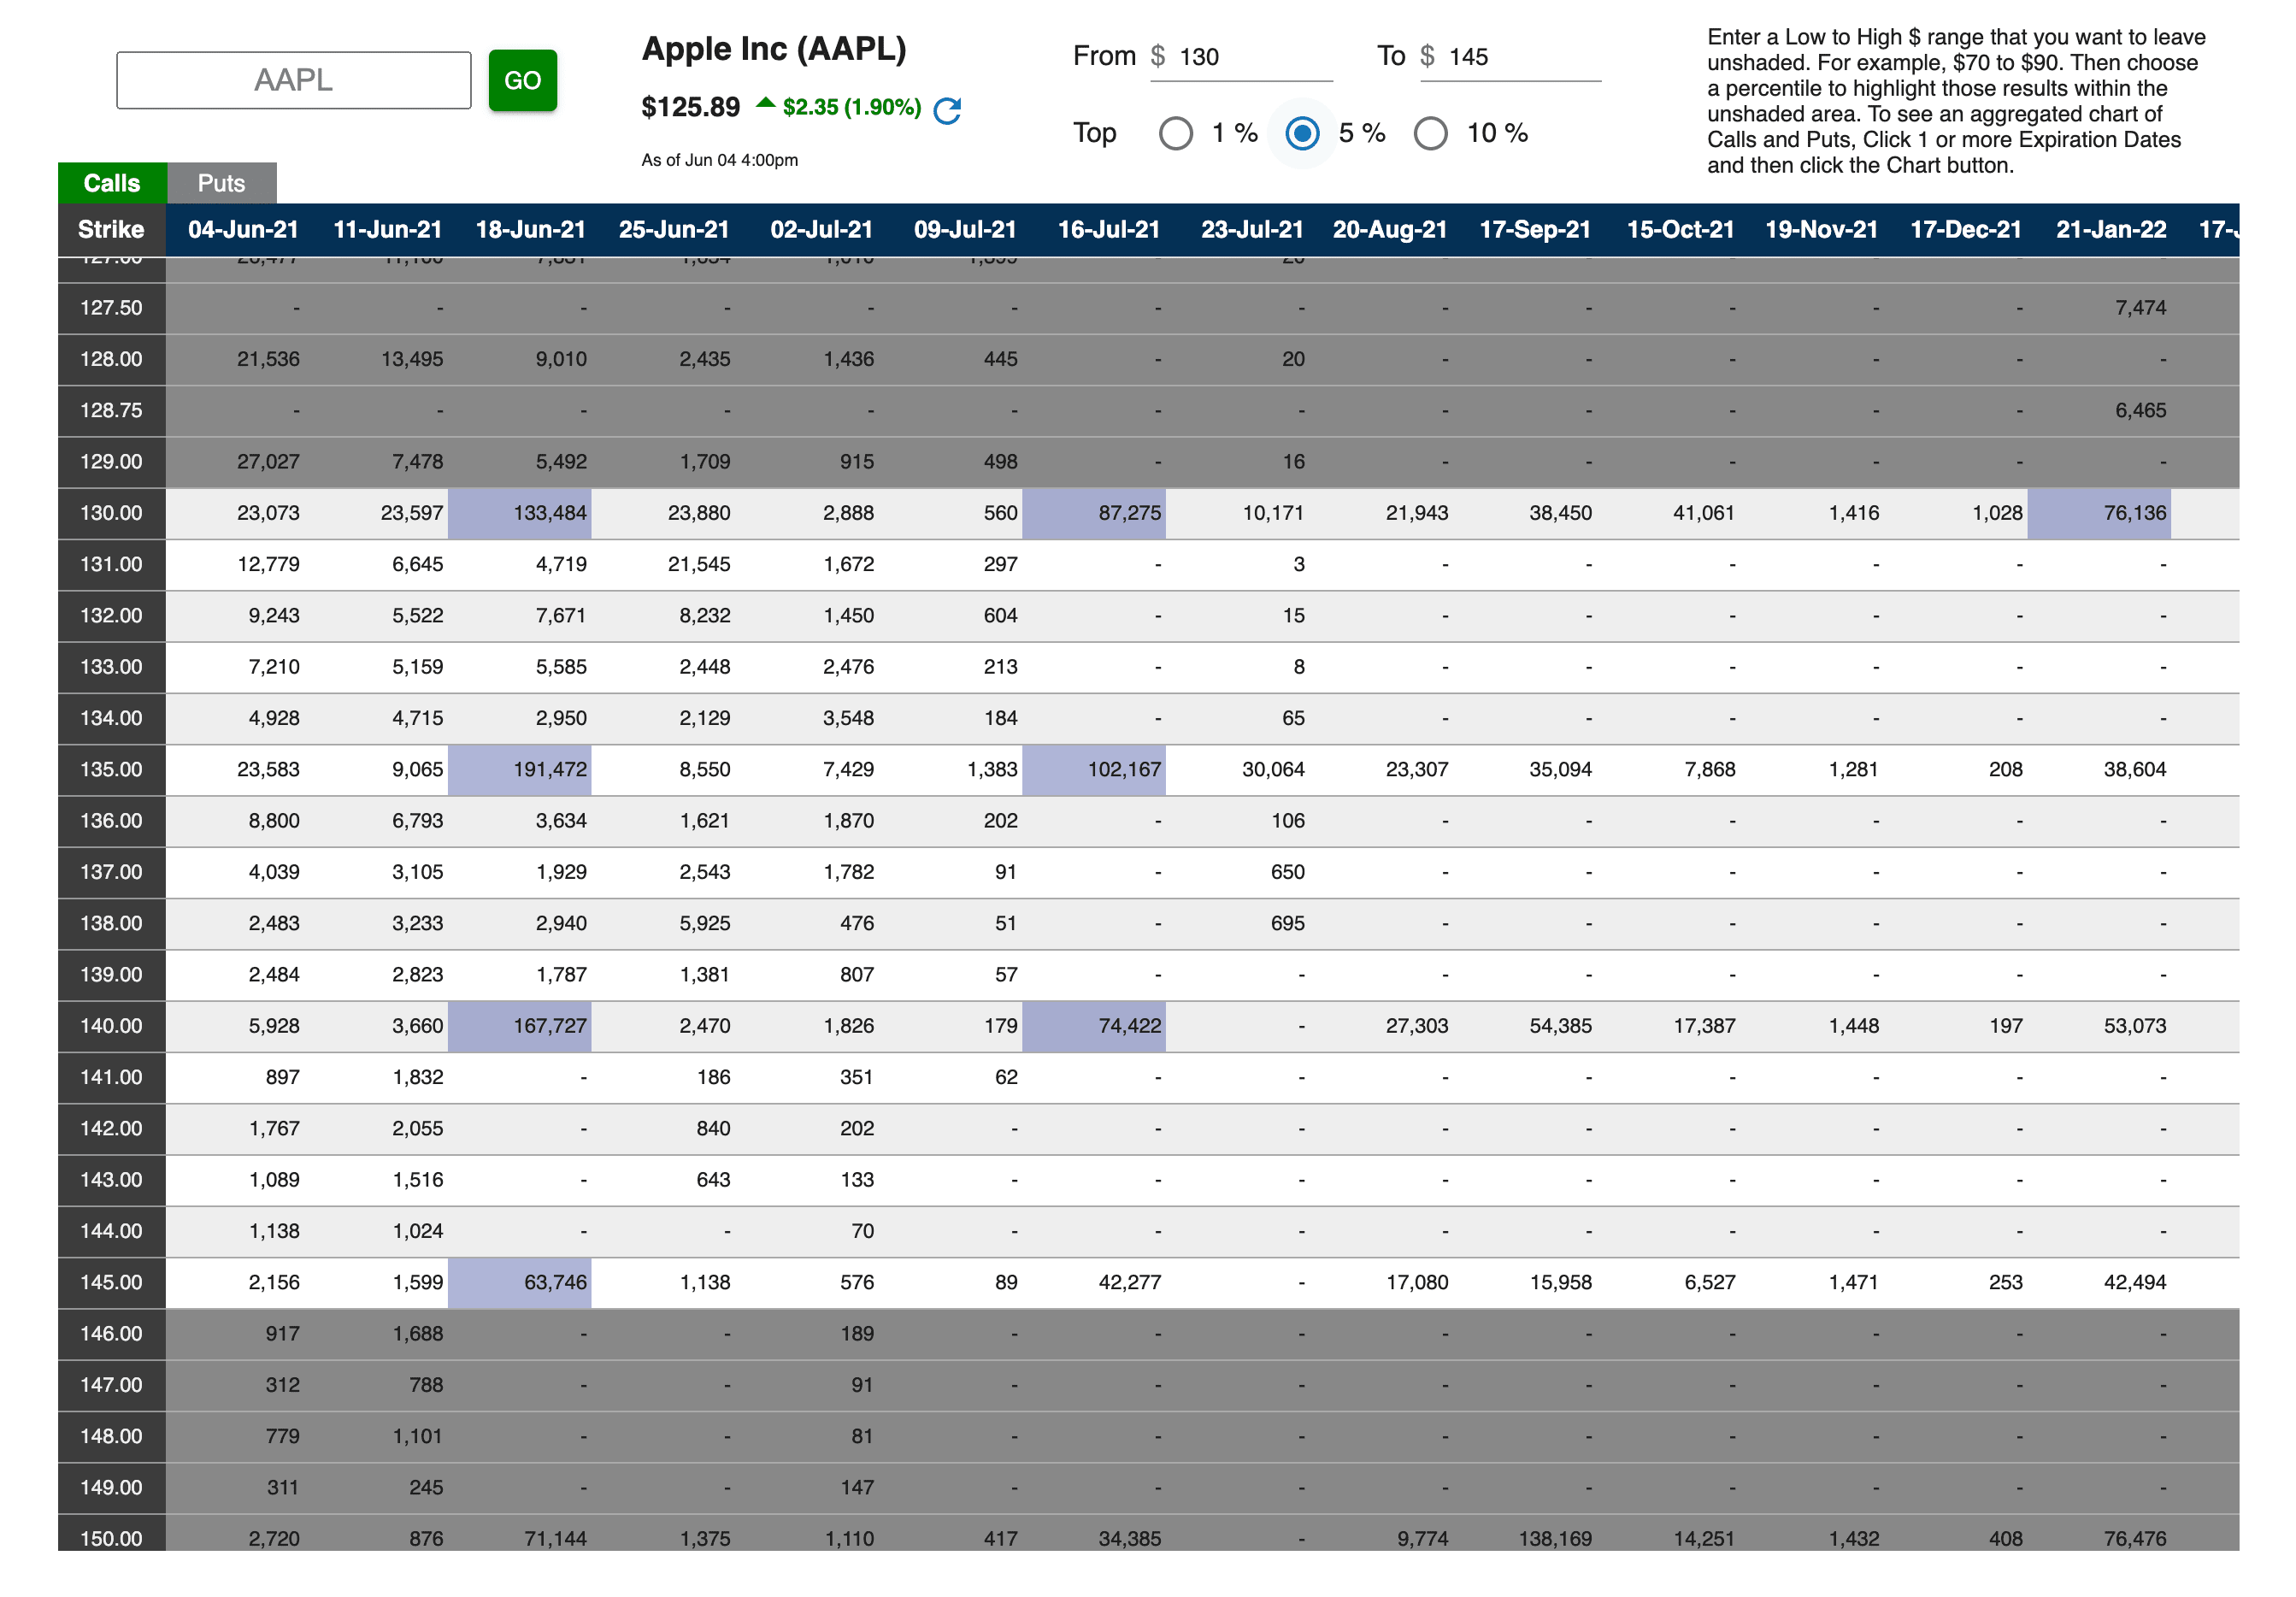Click cell 138,169 in the 150.00 row
2296x1597 pixels.
click(x=1555, y=1538)
